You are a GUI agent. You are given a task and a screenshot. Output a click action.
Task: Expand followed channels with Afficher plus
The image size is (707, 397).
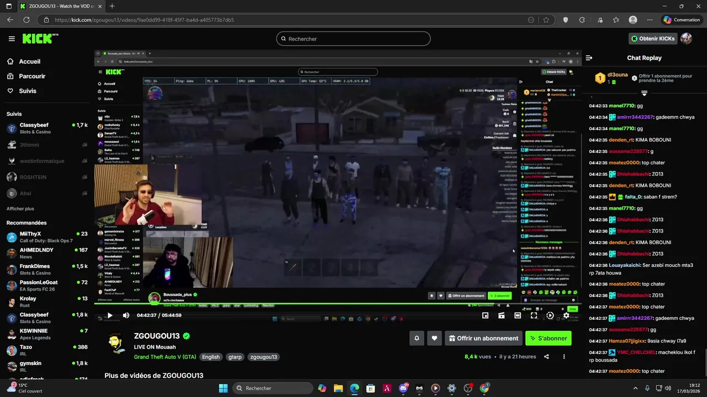point(20,209)
